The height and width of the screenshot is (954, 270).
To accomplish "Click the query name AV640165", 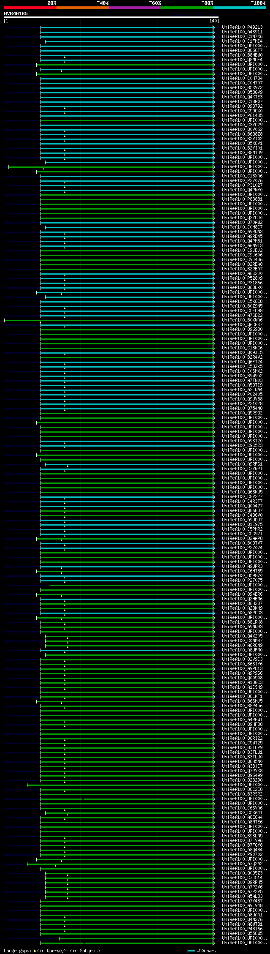I will [16, 14].
